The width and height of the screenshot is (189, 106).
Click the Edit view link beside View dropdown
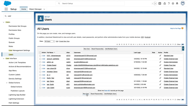tap(57, 41)
